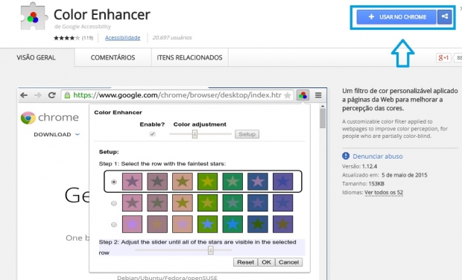Viewport: 462px width, 280px height.
Task: Click the Tamanho: 153KB text
Action: (363, 184)
